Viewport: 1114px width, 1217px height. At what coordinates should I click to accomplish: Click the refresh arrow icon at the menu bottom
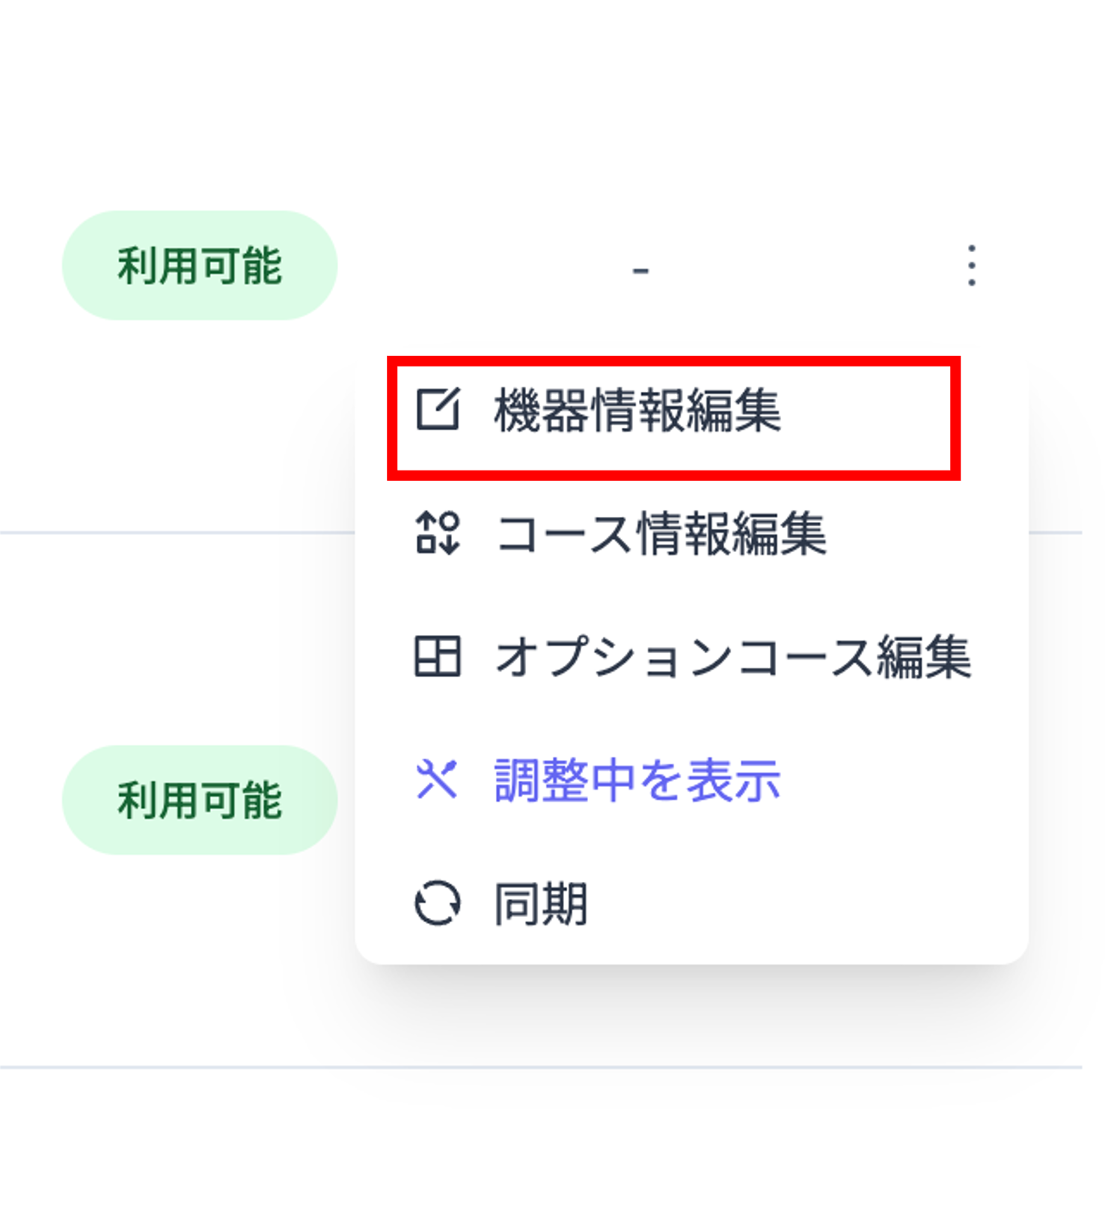[440, 903]
